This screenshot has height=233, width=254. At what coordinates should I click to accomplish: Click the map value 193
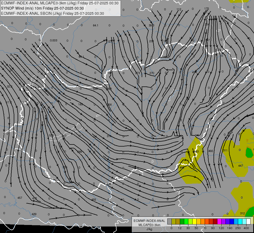tap(95, 89)
